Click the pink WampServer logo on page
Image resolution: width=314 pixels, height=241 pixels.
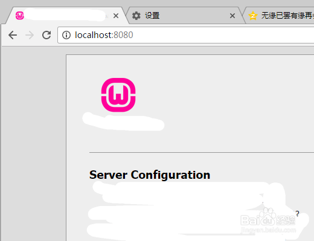point(118,95)
